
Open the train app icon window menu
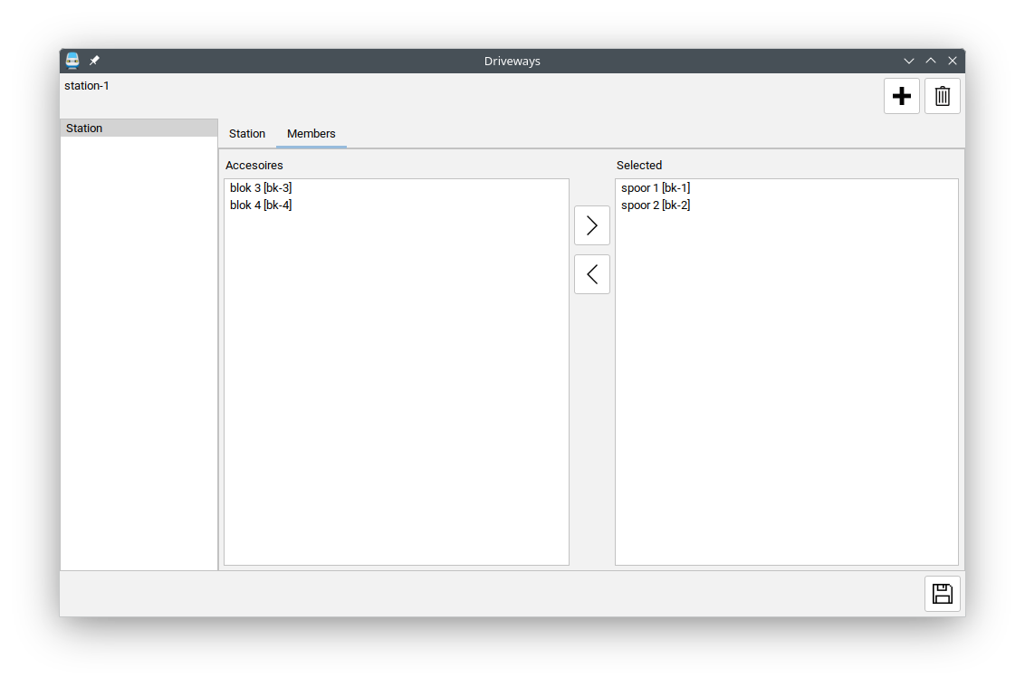(72, 61)
